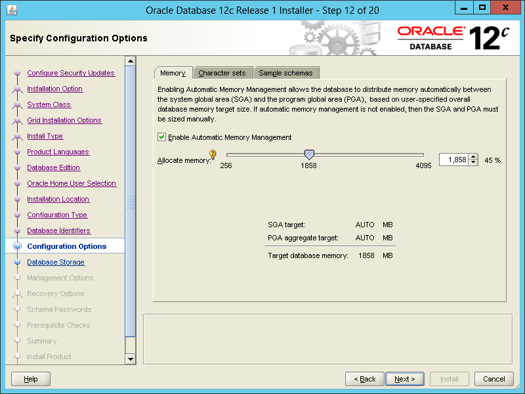
Task: Click the Cancel button
Action: (494, 379)
